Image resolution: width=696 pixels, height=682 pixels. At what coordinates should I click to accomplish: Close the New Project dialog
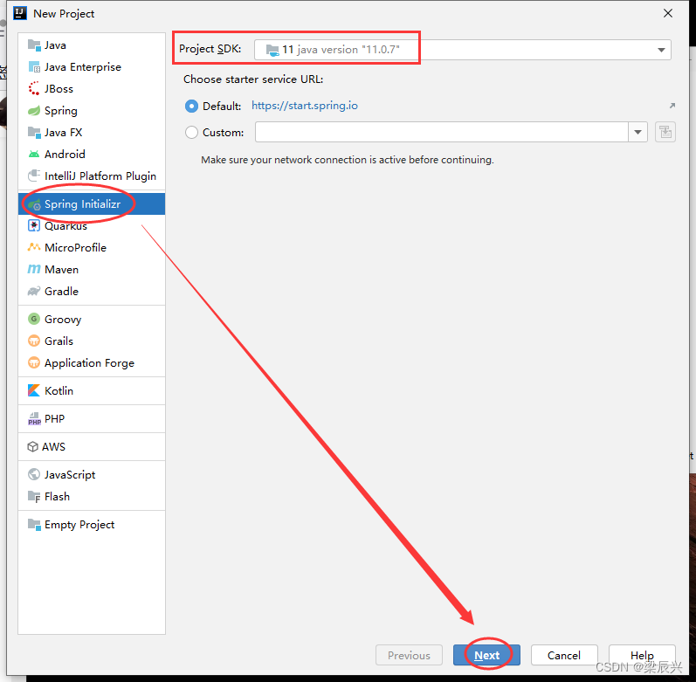[667, 13]
